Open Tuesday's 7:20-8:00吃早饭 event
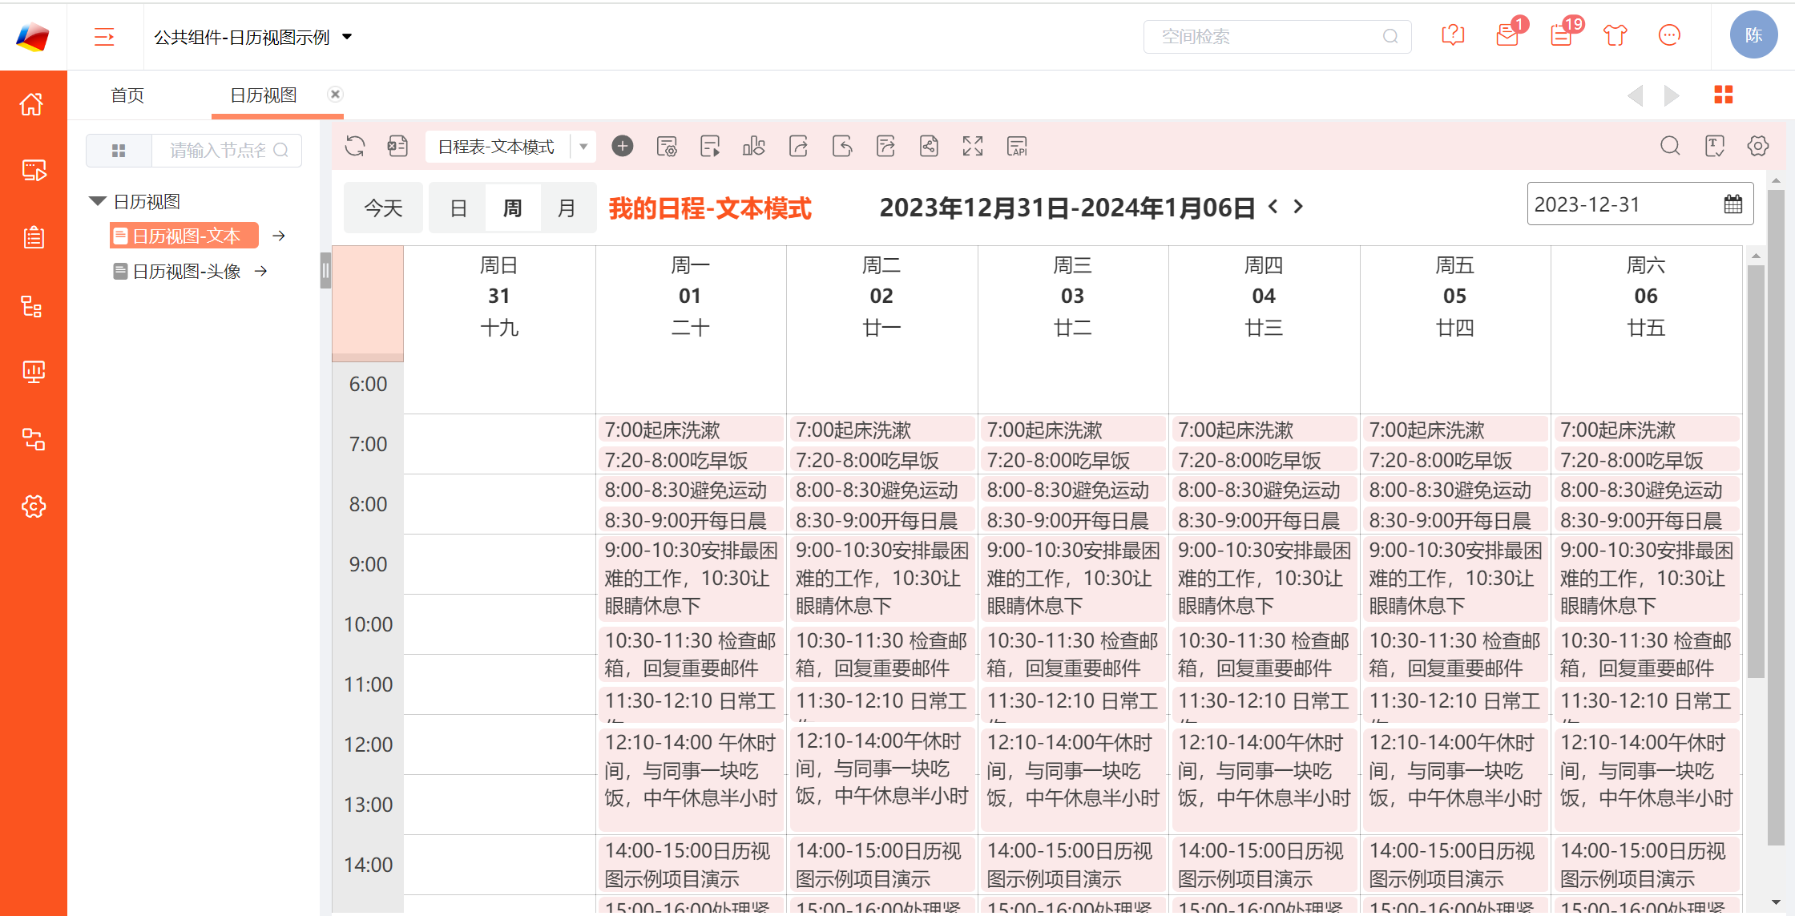 [x=881, y=460]
